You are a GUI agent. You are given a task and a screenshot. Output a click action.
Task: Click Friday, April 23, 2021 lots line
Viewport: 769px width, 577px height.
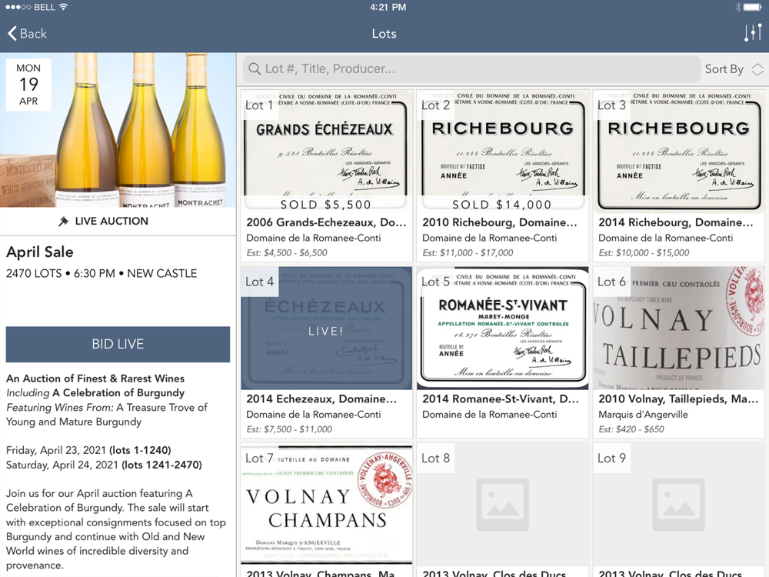(88, 450)
